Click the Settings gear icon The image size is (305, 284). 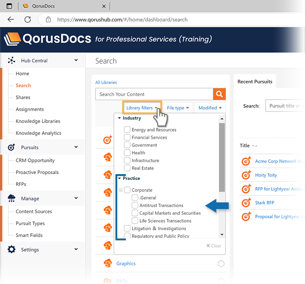coord(11,249)
